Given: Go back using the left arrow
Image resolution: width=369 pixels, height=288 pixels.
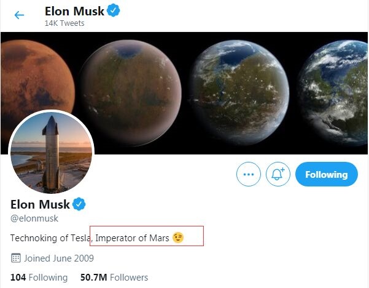Looking at the screenshot, I should tap(20, 15).
